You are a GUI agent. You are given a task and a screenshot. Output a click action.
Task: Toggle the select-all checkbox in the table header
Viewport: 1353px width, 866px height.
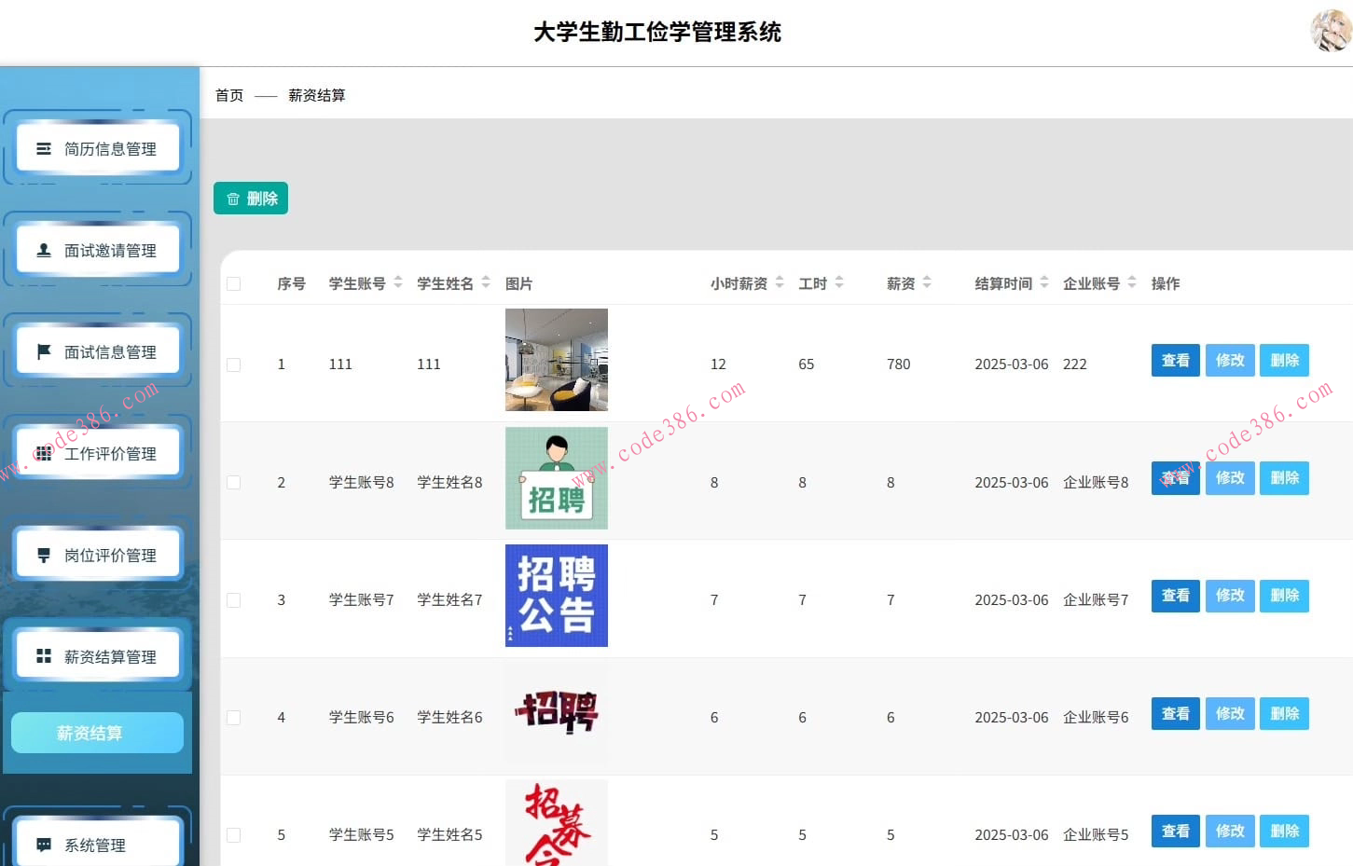click(x=233, y=283)
